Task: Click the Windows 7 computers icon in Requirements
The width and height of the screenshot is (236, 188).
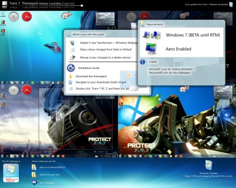Action: [x=152, y=35]
